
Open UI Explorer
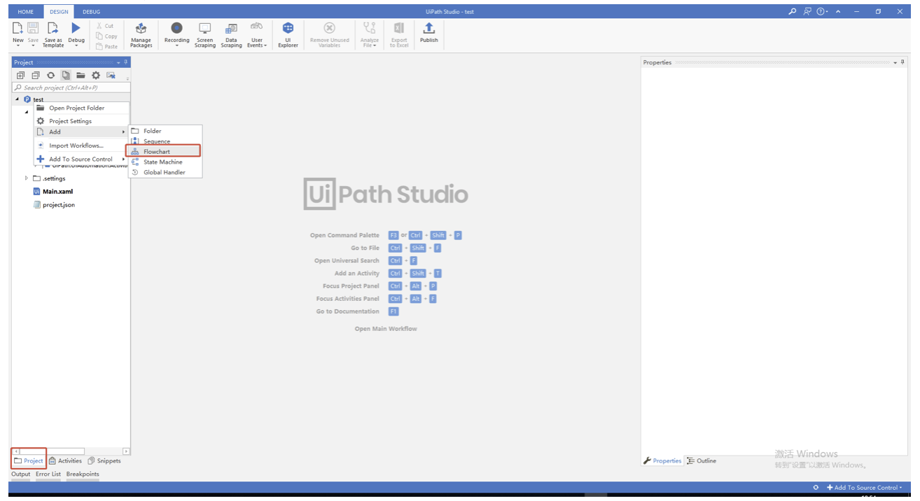(x=288, y=34)
